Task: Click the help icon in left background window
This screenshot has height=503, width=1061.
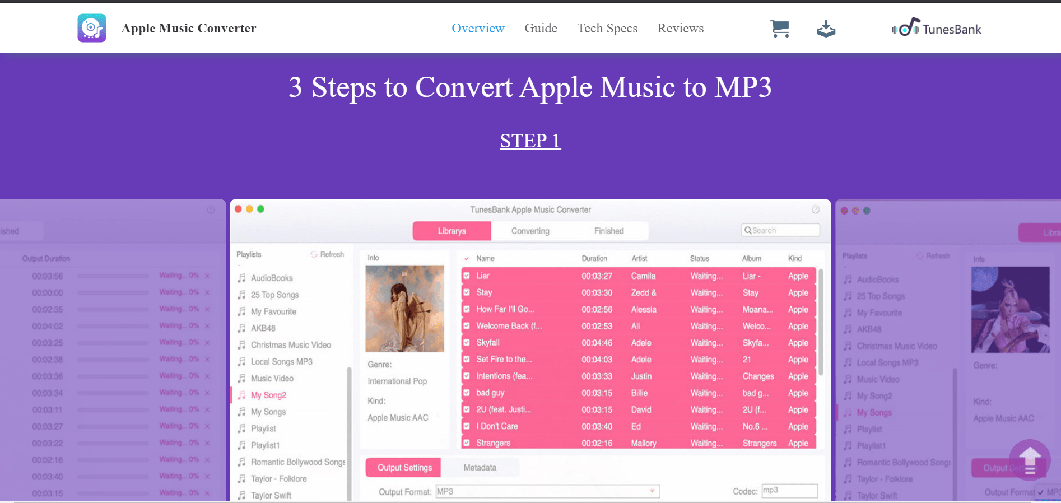Action: [x=211, y=209]
